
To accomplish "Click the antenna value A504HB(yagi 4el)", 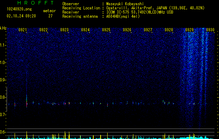I will pos(123,16).
